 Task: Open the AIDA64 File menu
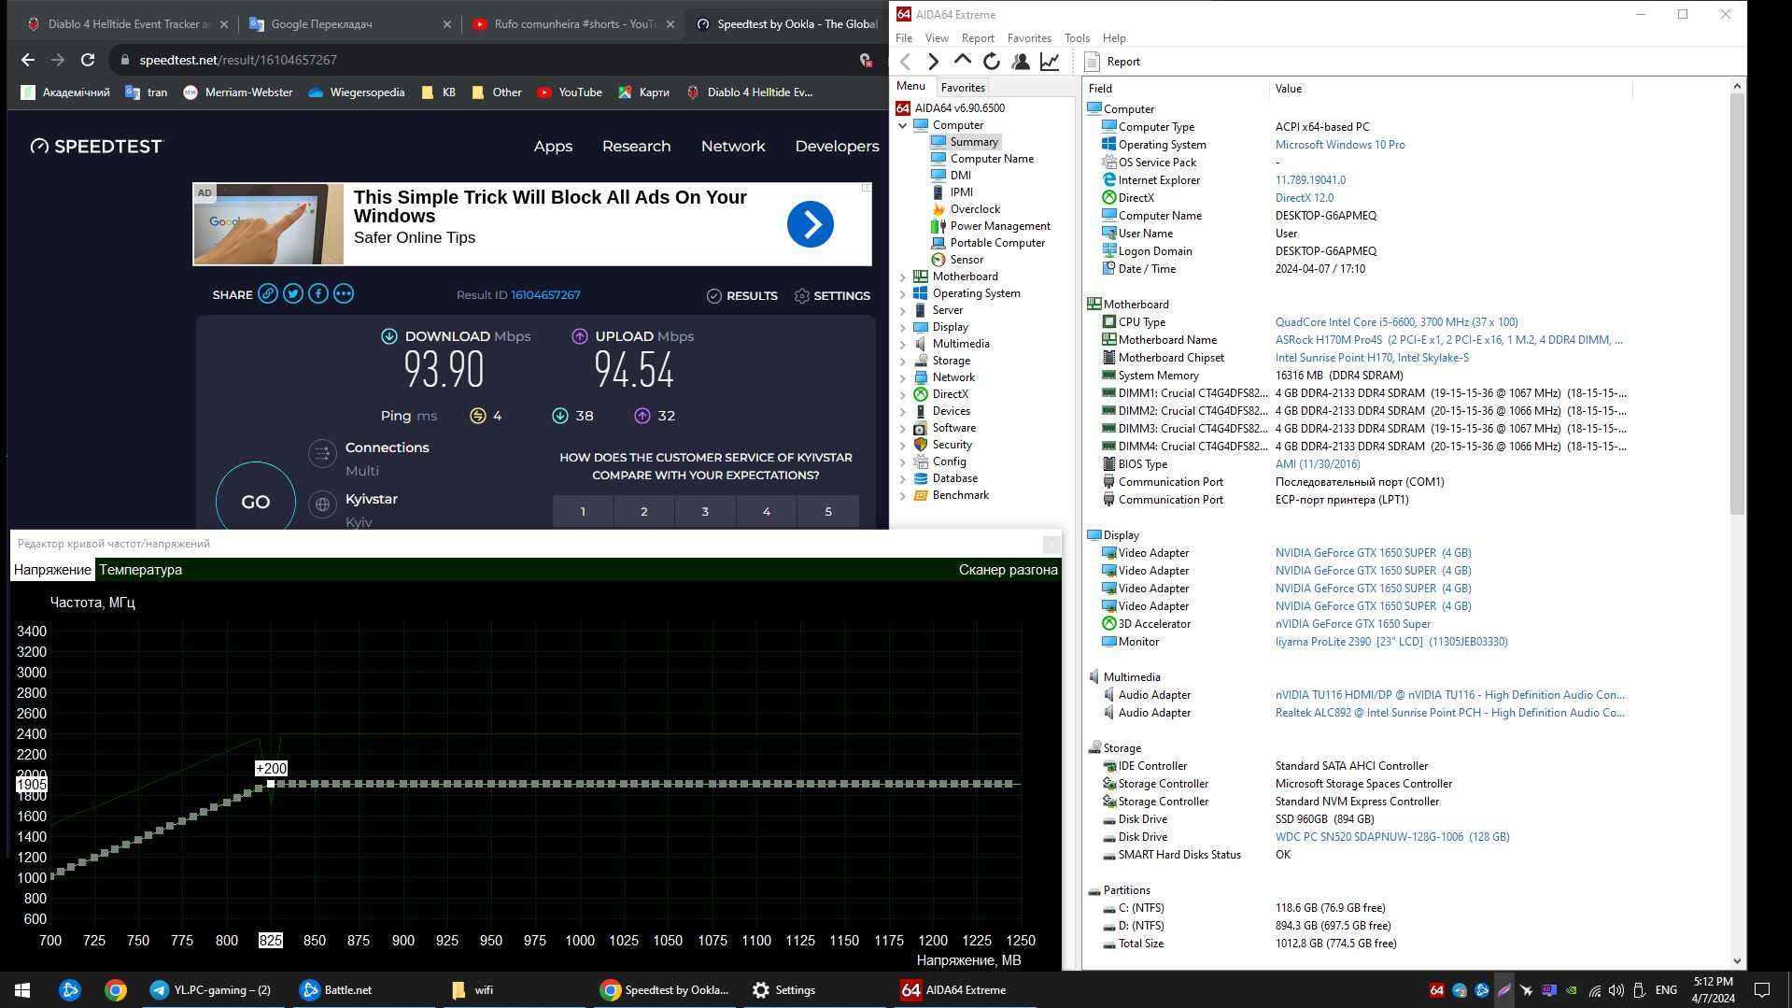(904, 38)
